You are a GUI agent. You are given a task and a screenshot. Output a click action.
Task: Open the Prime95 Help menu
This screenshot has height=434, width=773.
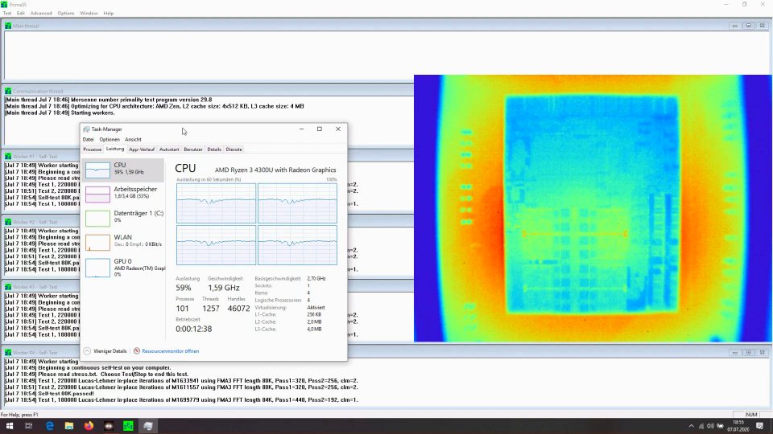coord(109,14)
